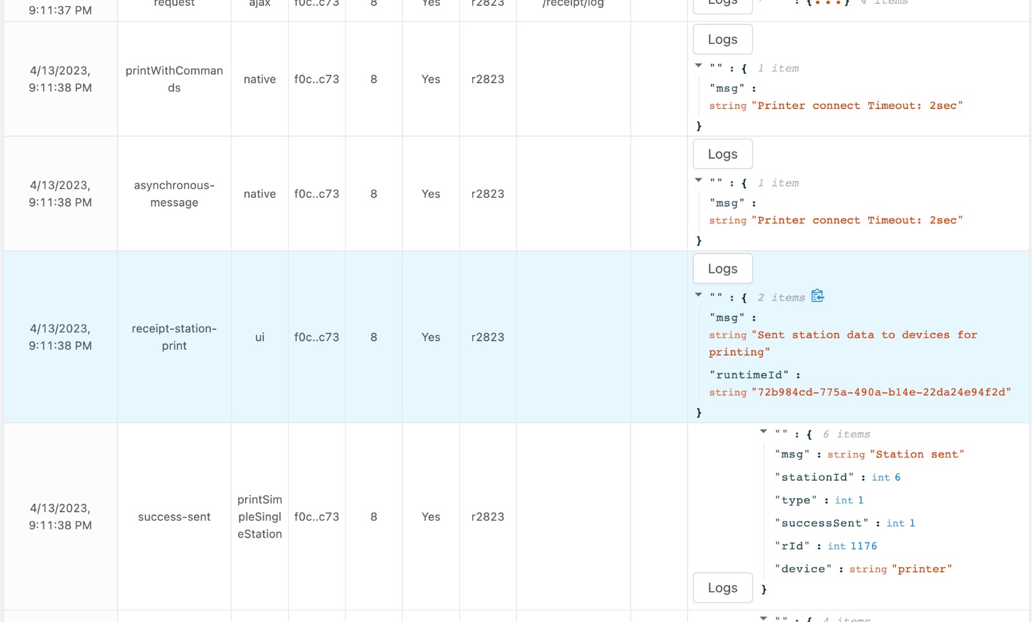The image size is (1032, 622).
Task: Open Logs for the asynchronous-message event
Action: (x=722, y=154)
